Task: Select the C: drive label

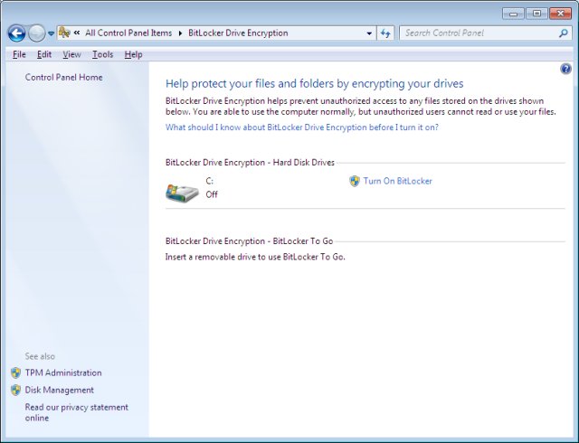Action: (209, 181)
